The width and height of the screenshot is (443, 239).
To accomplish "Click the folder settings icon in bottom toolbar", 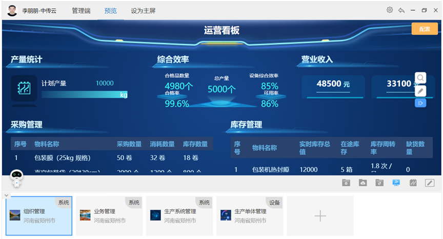I will coord(346,183).
